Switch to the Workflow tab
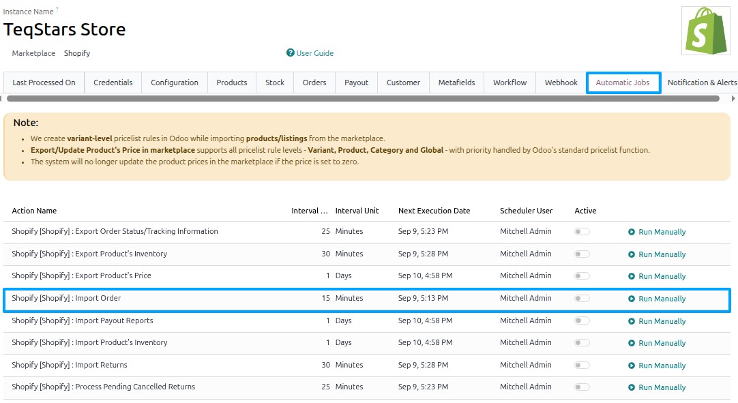This screenshot has height=403, width=738. 510,83
